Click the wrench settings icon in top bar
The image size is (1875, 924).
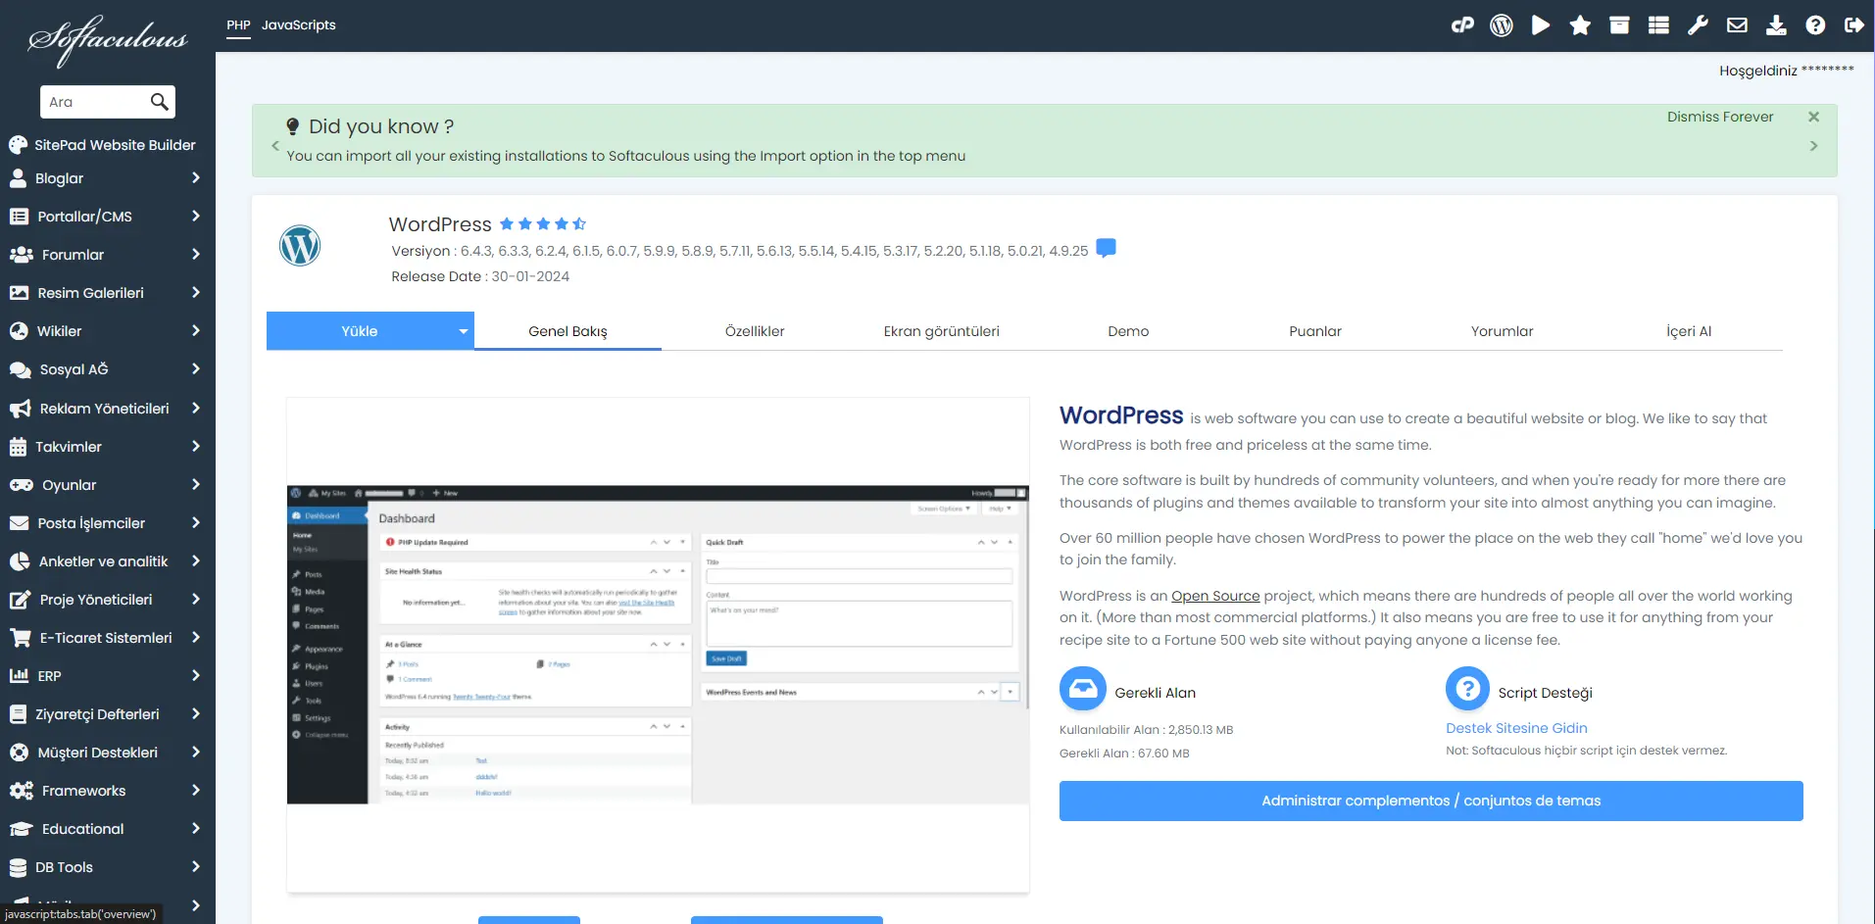(x=1698, y=25)
